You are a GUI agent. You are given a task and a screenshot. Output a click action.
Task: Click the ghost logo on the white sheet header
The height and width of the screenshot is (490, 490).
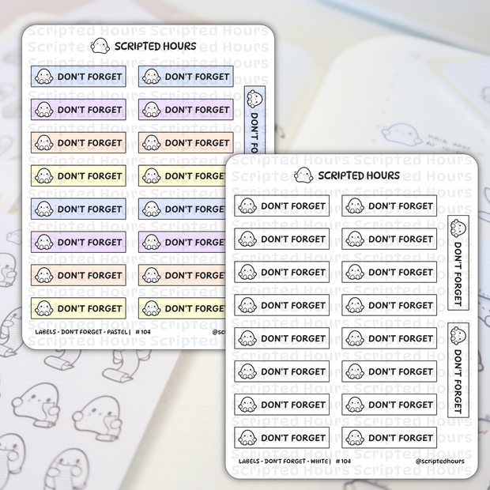[x=303, y=175]
